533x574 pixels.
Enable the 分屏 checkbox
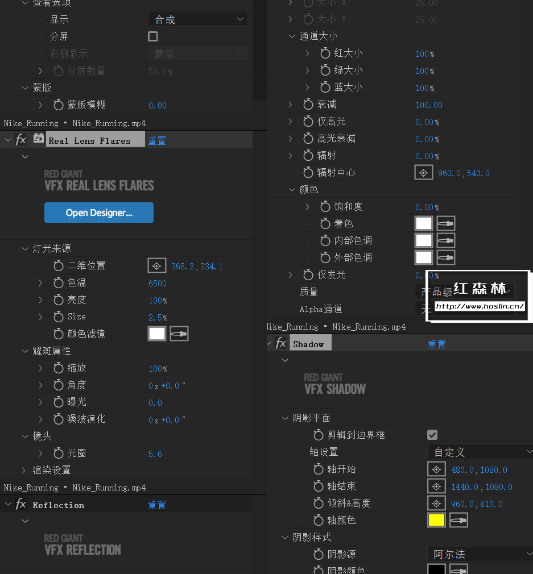153,36
